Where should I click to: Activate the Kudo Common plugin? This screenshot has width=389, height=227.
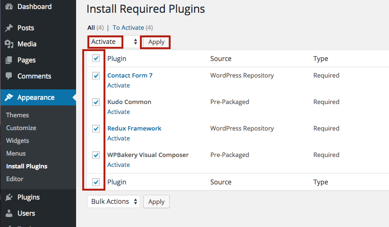point(119,112)
